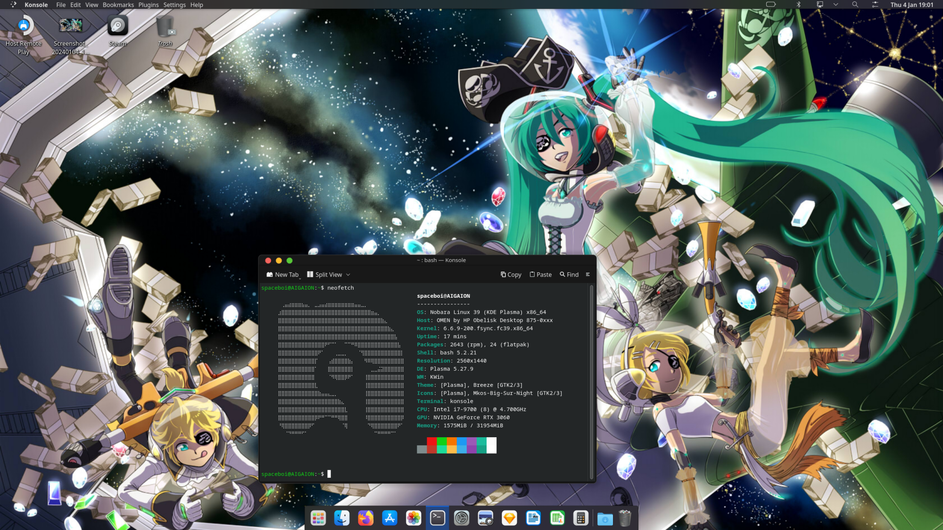Open the Sketch diamond app in dock
This screenshot has width=943, height=530.
(x=509, y=518)
